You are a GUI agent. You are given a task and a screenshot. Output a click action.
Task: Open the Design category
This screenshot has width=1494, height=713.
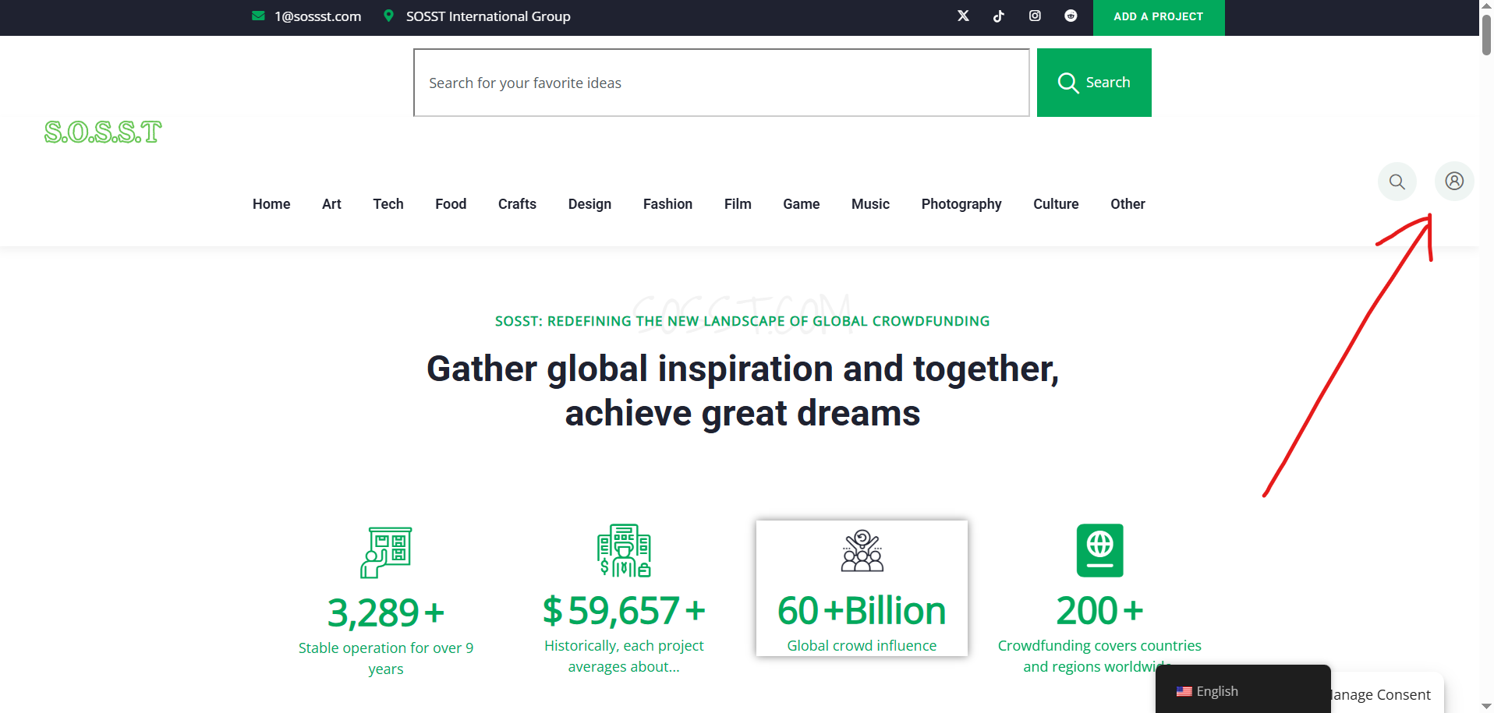pos(589,204)
